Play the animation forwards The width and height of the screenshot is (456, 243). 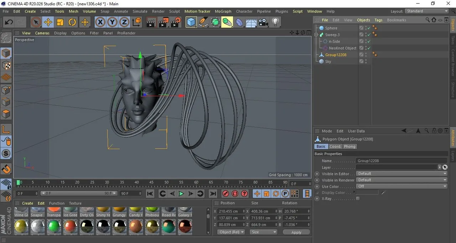(181, 193)
